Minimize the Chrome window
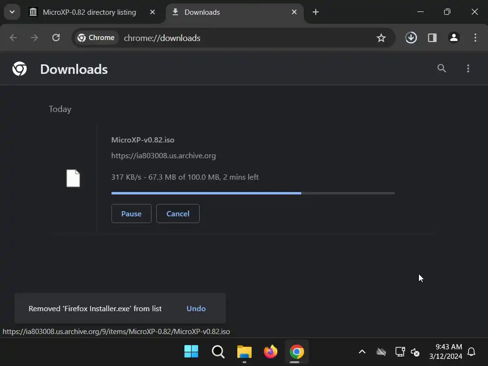Viewport: 488px width, 366px height. [420, 12]
